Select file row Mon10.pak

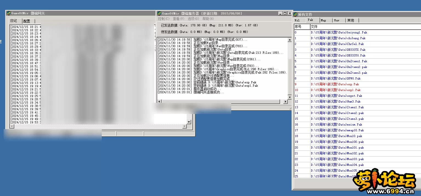(357, 136)
